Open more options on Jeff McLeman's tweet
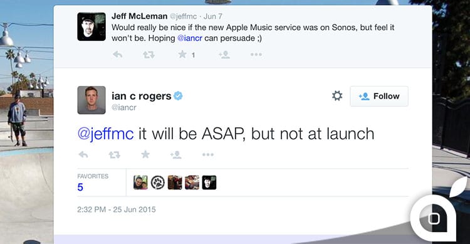This screenshot has width=470, height=244. click(x=256, y=55)
